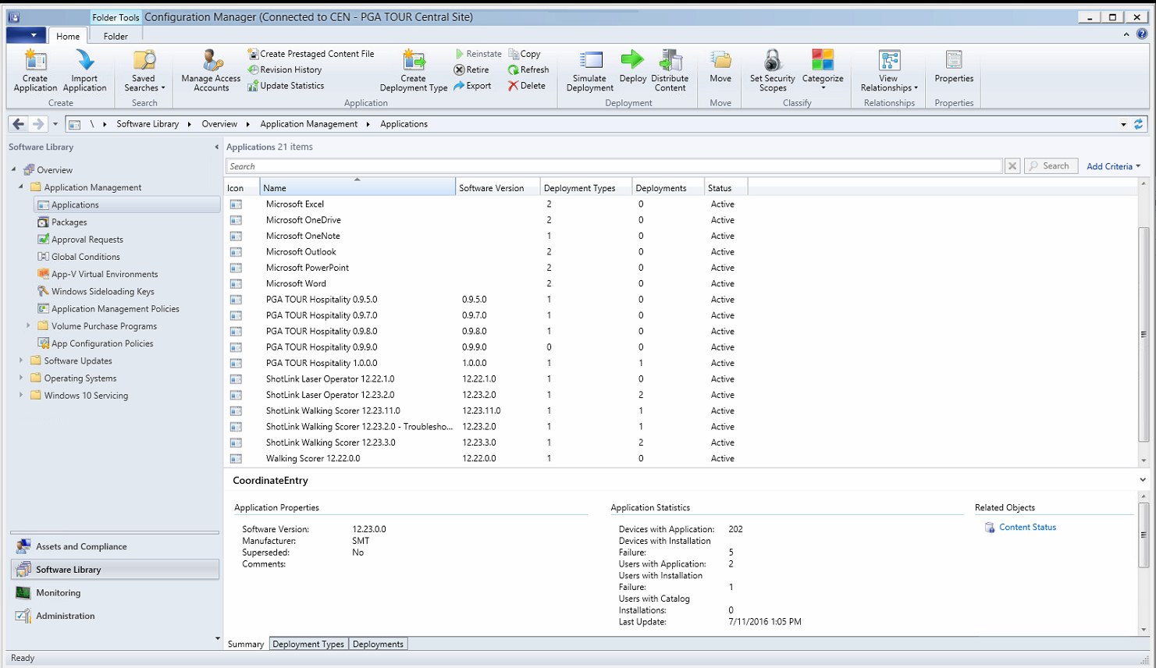
Task: Switch to the Deployment Types tab
Action: point(308,644)
